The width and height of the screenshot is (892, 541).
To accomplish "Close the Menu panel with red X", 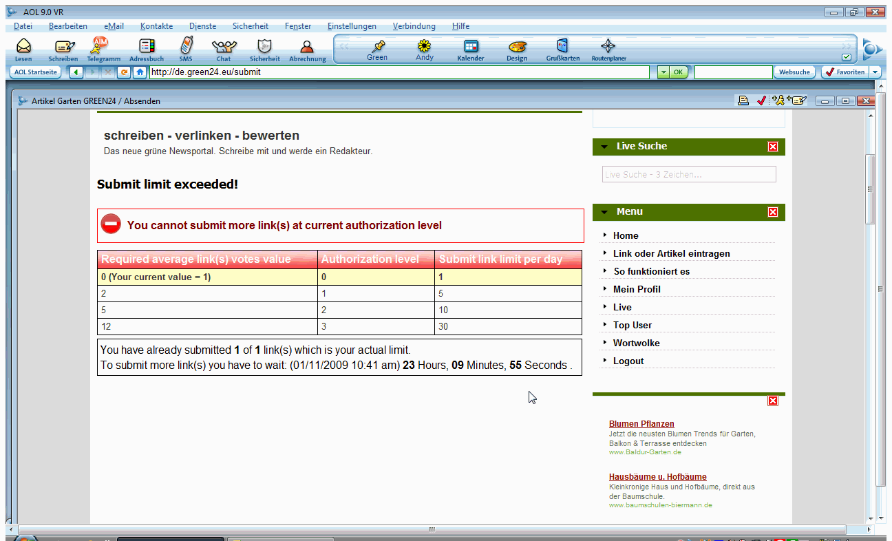I will (773, 212).
